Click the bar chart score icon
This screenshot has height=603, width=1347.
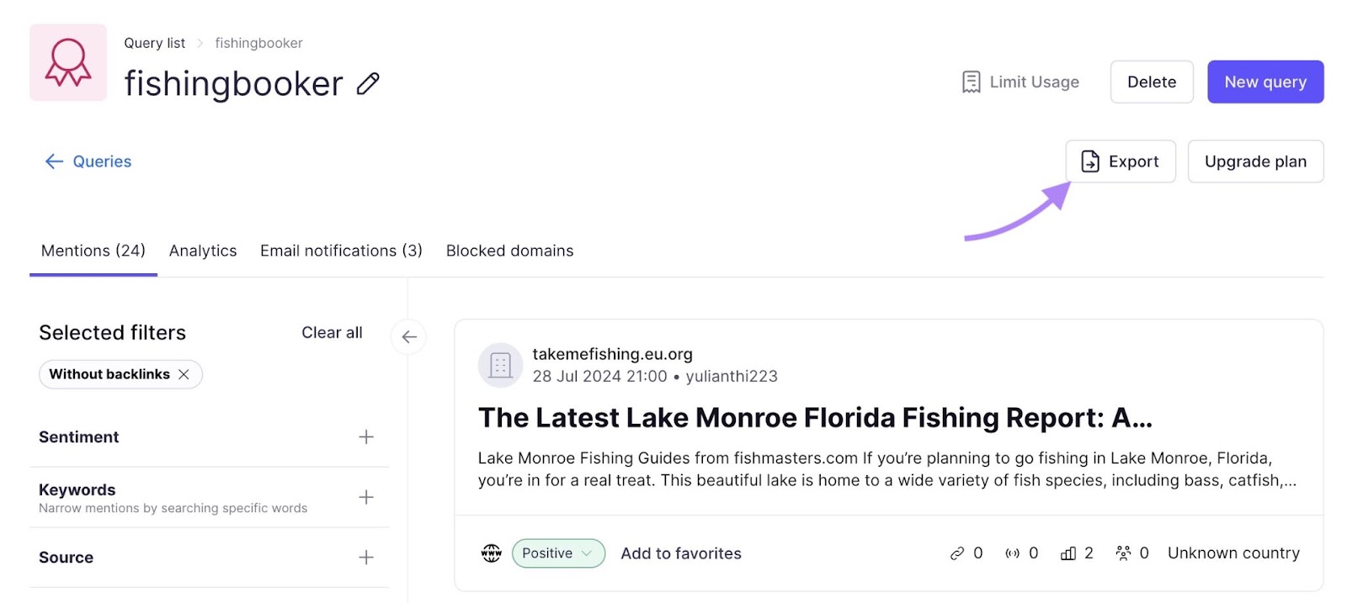[1068, 553]
